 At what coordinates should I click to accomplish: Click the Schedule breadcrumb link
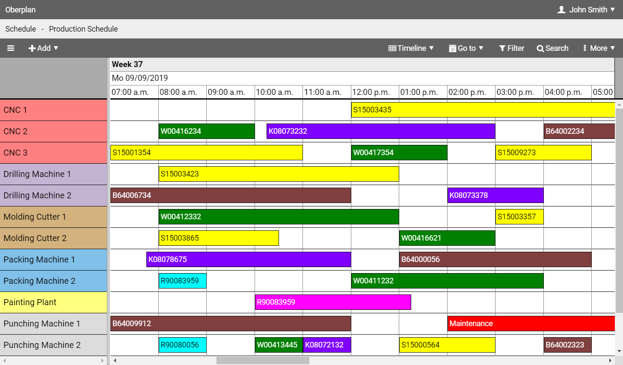21,29
